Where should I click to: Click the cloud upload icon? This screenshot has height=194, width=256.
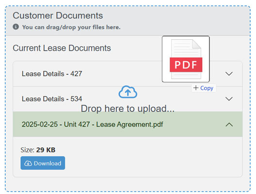[128, 92]
